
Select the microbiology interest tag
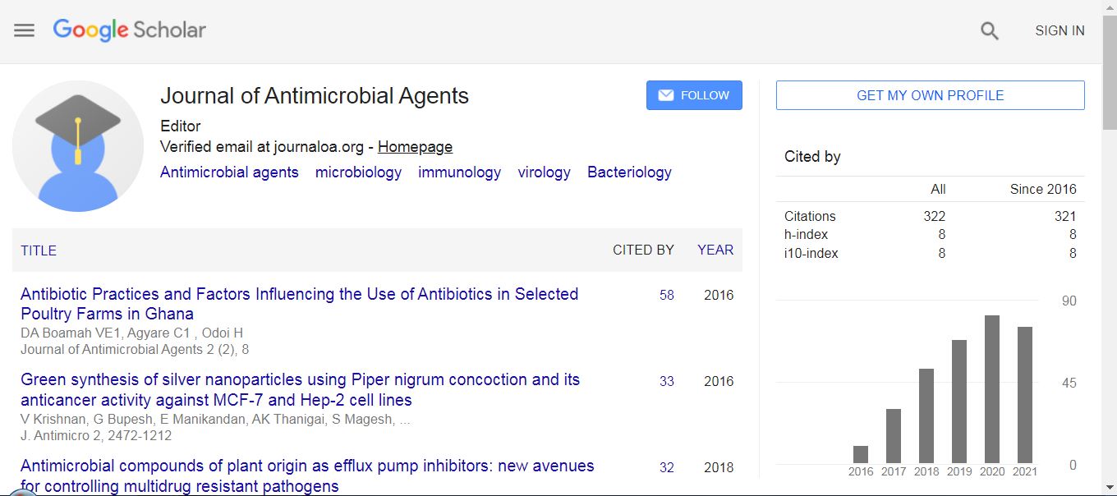(x=358, y=172)
